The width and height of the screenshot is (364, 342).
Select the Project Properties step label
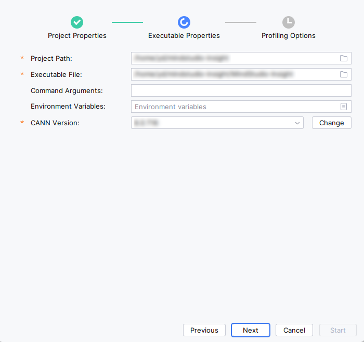pyautogui.click(x=77, y=35)
